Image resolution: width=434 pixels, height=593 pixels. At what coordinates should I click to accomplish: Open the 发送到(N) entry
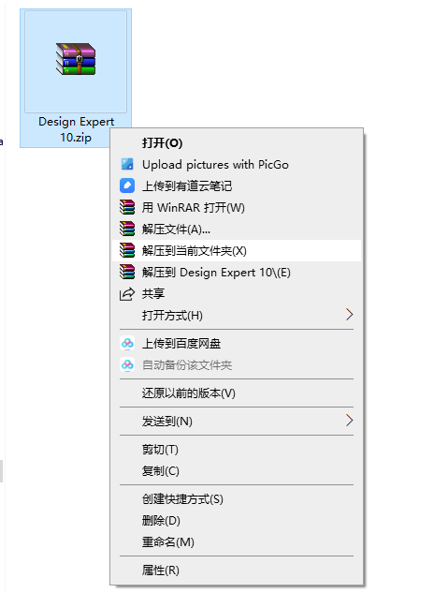click(x=237, y=422)
